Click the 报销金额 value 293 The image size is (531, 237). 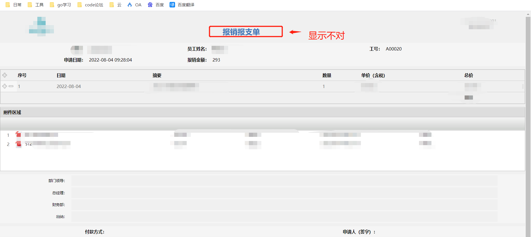point(216,60)
